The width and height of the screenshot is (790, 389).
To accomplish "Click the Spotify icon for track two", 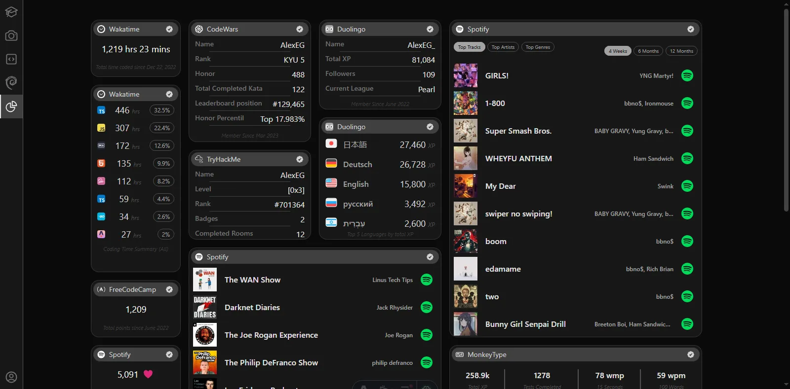I will tap(687, 296).
